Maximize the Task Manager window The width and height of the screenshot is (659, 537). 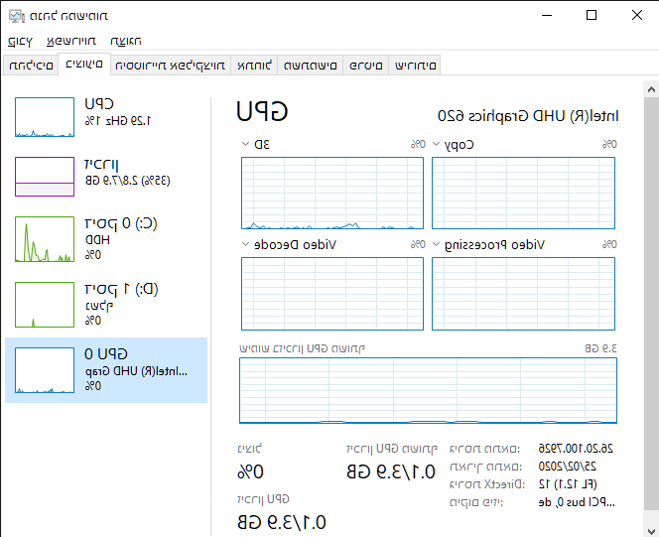tap(592, 16)
